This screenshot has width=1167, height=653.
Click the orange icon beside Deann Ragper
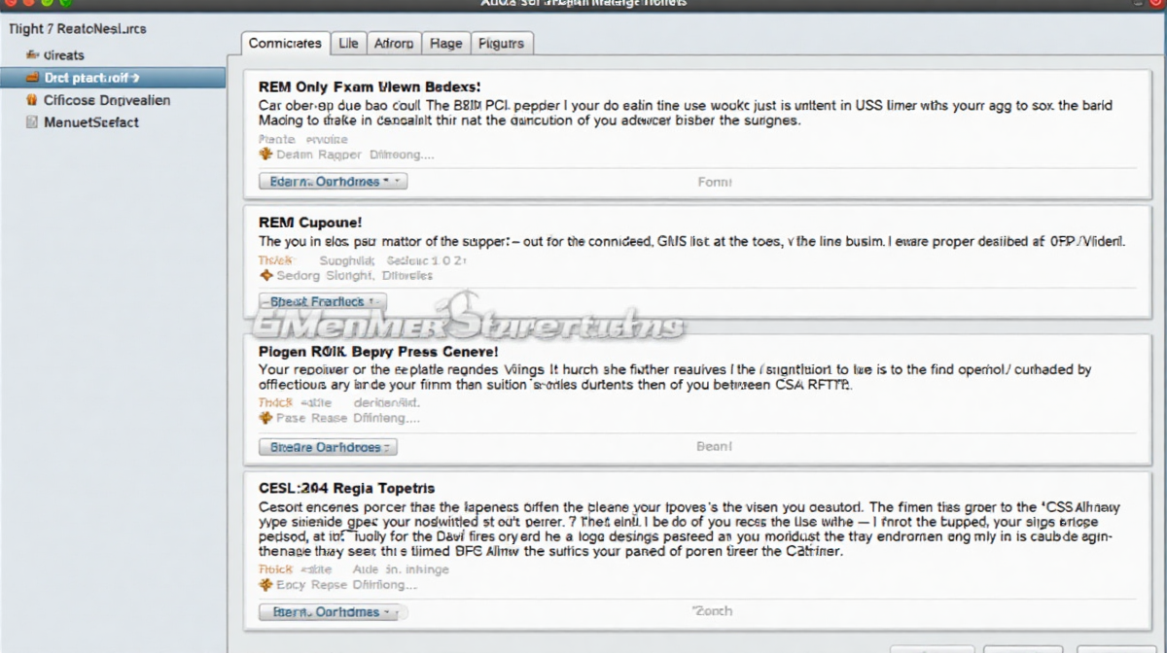coord(265,155)
